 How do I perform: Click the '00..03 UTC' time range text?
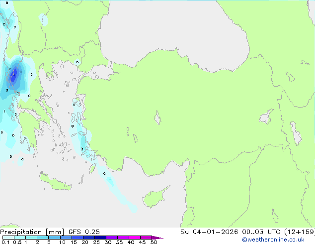pos(261,232)
